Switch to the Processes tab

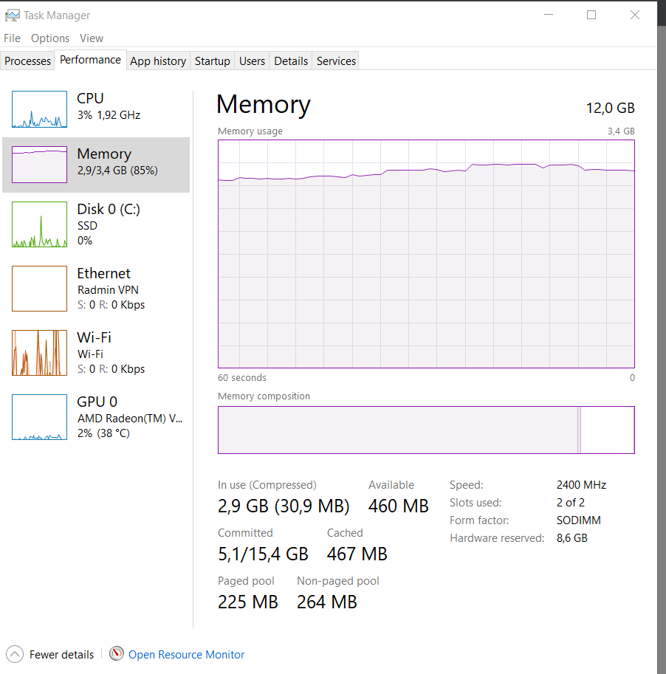pos(27,61)
